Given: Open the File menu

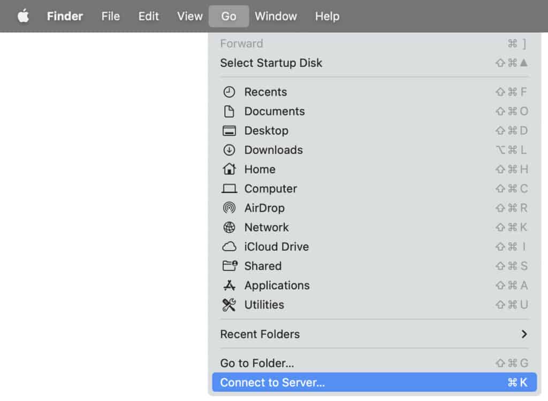Looking at the screenshot, I should (111, 16).
